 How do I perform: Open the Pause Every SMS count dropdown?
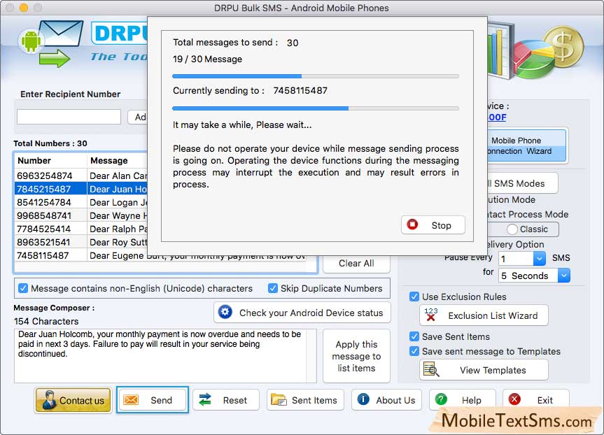coord(540,258)
